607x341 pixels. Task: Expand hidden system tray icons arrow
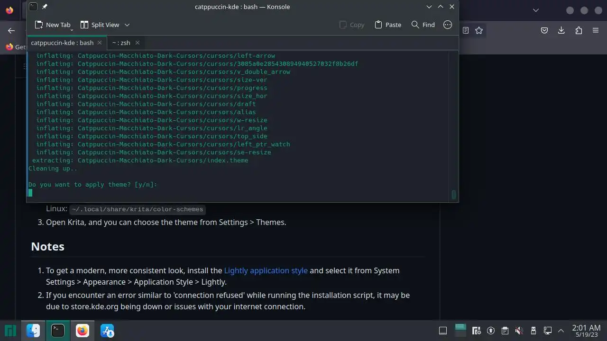click(x=561, y=331)
